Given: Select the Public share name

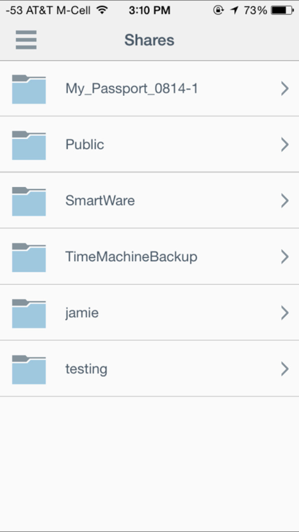Looking at the screenshot, I should tap(85, 145).
